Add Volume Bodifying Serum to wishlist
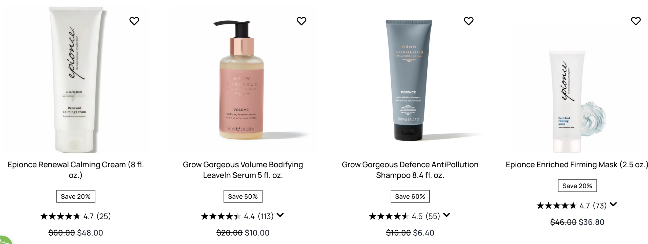 coord(301,21)
